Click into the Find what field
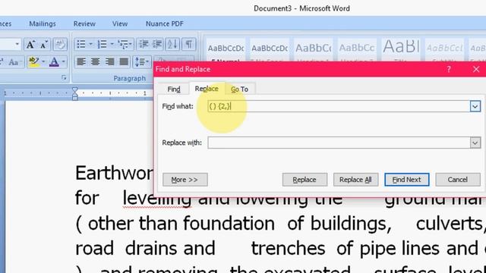Viewport: 486px width, 273px height. [339, 106]
